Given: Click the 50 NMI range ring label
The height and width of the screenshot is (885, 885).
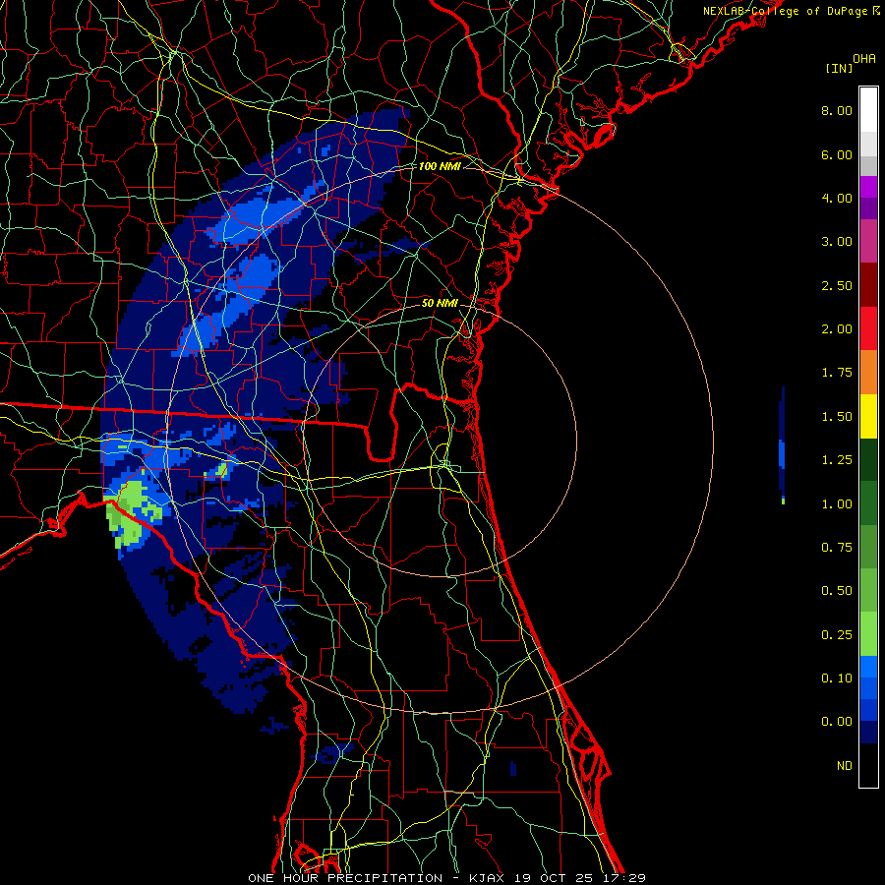Looking at the screenshot, I should tap(440, 303).
